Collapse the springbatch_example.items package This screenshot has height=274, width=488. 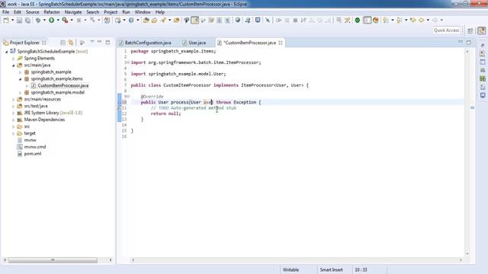coord(21,79)
